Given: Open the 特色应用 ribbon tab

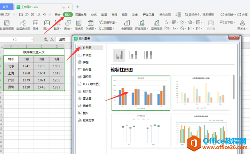Looking at the screenshot, I should click(165, 15).
